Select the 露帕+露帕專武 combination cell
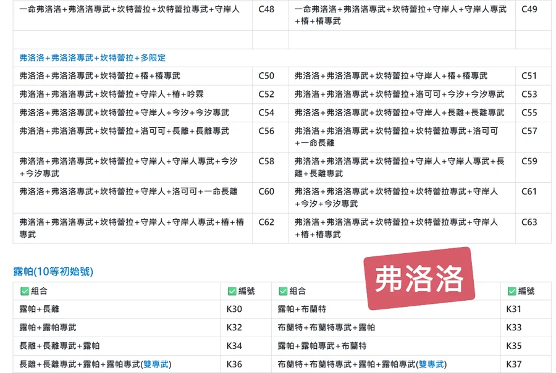 coord(48,327)
